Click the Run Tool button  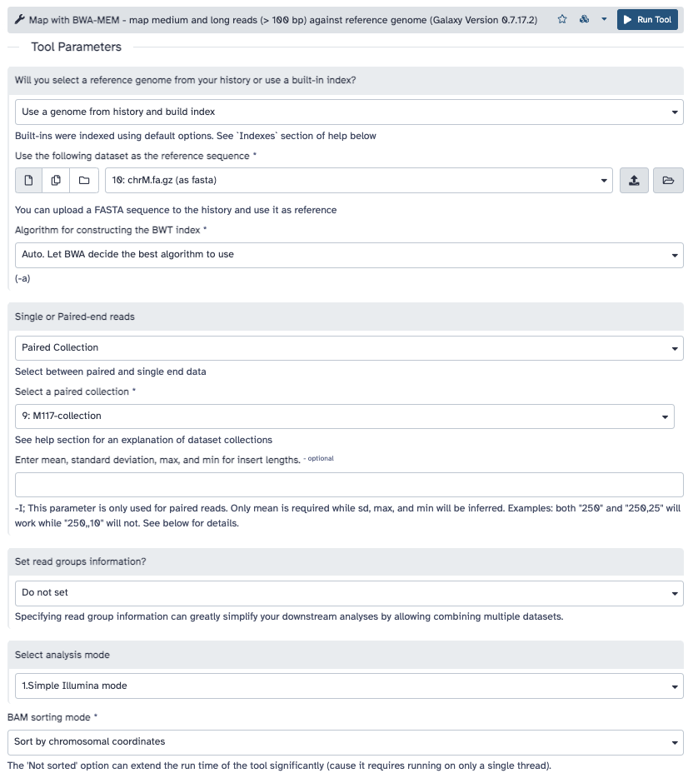tap(647, 19)
